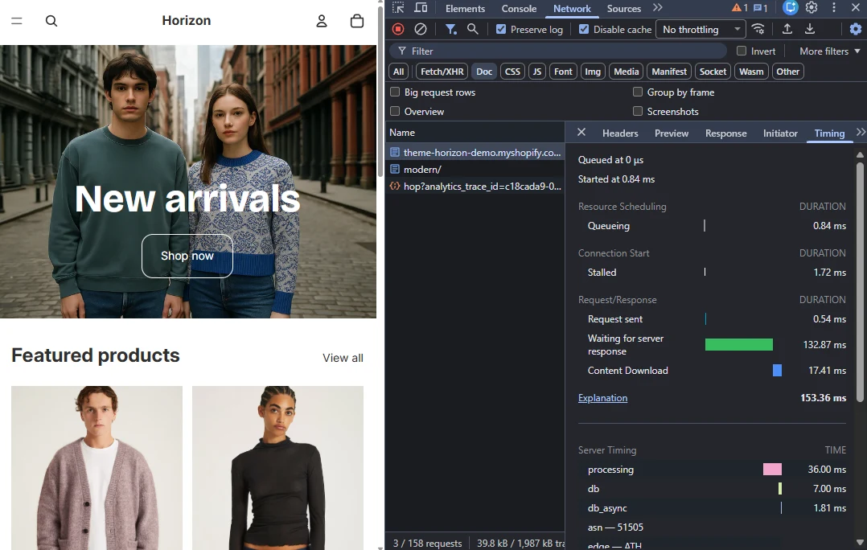Switch to the Console tab
The height and width of the screenshot is (550, 867).
click(x=519, y=8)
